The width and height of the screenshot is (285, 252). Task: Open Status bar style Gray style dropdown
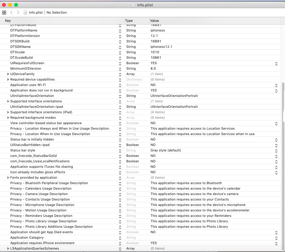(276, 151)
